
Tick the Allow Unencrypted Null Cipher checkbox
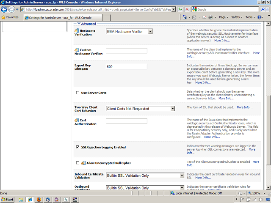tap(77, 162)
